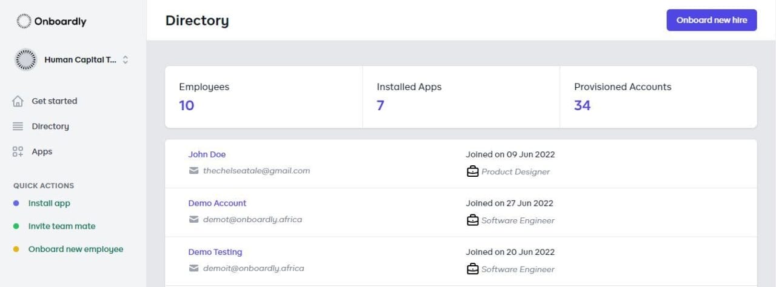Screen dimensions: 776x287
Task: Click the envelope icon beside thechelseatale@gmail.com
Action: tap(194, 171)
